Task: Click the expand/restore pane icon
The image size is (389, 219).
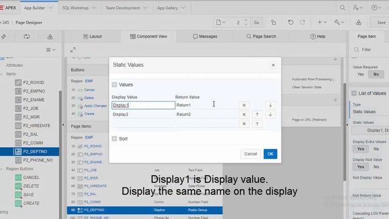Action: [73, 50]
